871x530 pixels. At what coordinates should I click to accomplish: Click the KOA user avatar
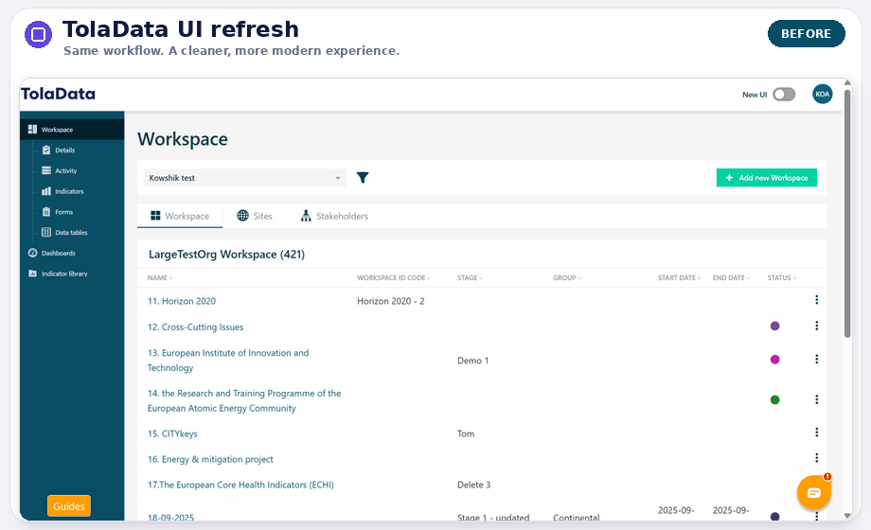tap(822, 94)
